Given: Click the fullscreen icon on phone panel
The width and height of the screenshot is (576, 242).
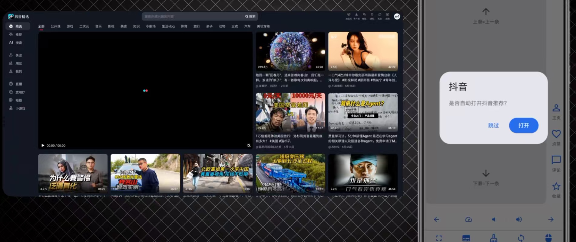Looking at the screenshot, I should (439, 238).
